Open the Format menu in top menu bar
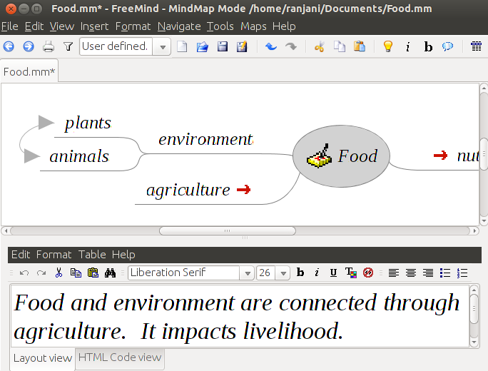Viewport: 488px width, 371px height. point(133,26)
